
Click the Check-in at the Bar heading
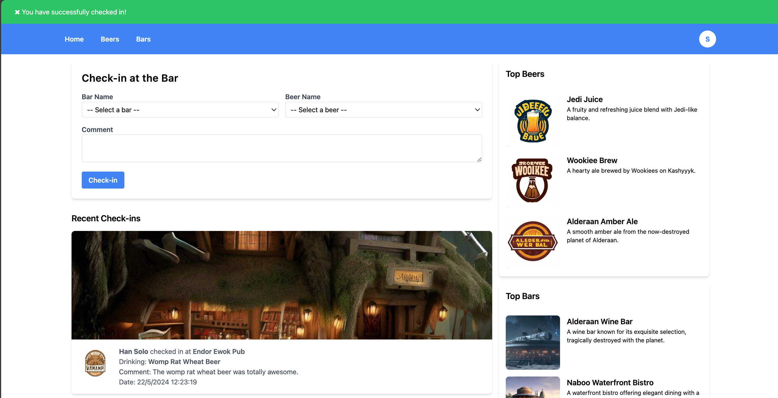[130, 78]
